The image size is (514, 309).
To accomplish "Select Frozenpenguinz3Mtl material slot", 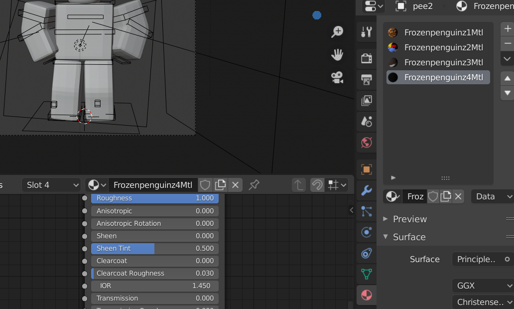I will point(438,62).
